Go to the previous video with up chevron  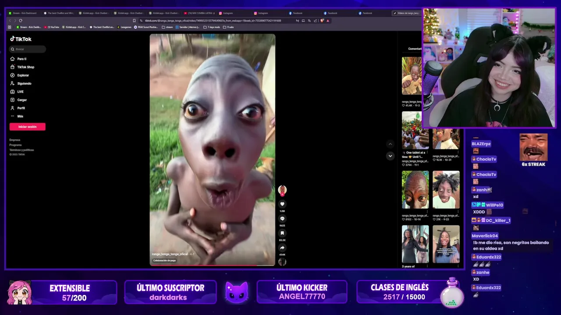(390, 144)
